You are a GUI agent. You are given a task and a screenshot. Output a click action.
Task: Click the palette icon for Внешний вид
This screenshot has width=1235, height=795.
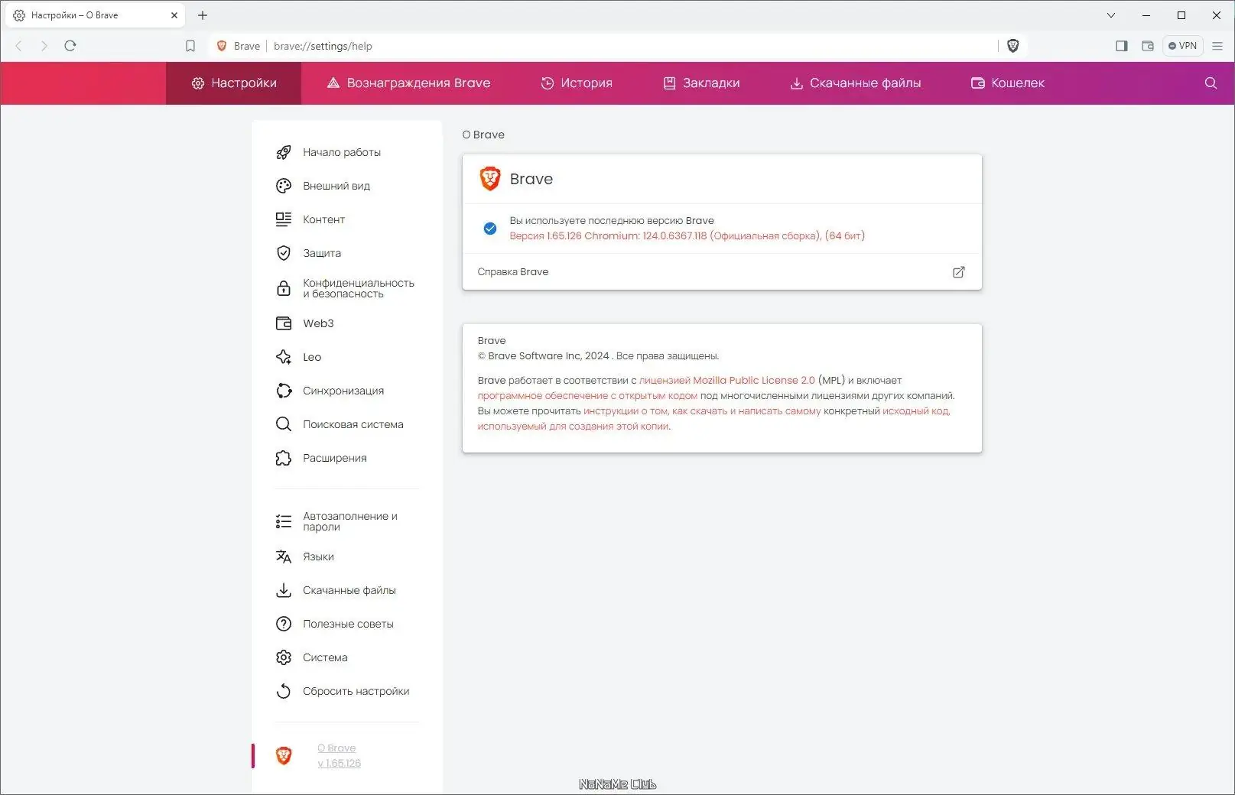284,186
